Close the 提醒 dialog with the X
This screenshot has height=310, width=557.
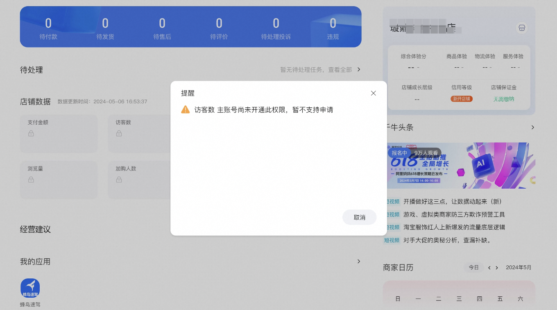pyautogui.click(x=373, y=93)
